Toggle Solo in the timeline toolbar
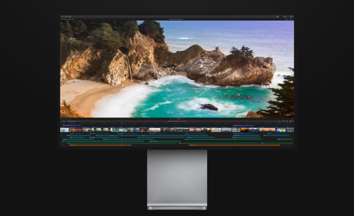This screenshot has width=354, height=216. pos(284,122)
